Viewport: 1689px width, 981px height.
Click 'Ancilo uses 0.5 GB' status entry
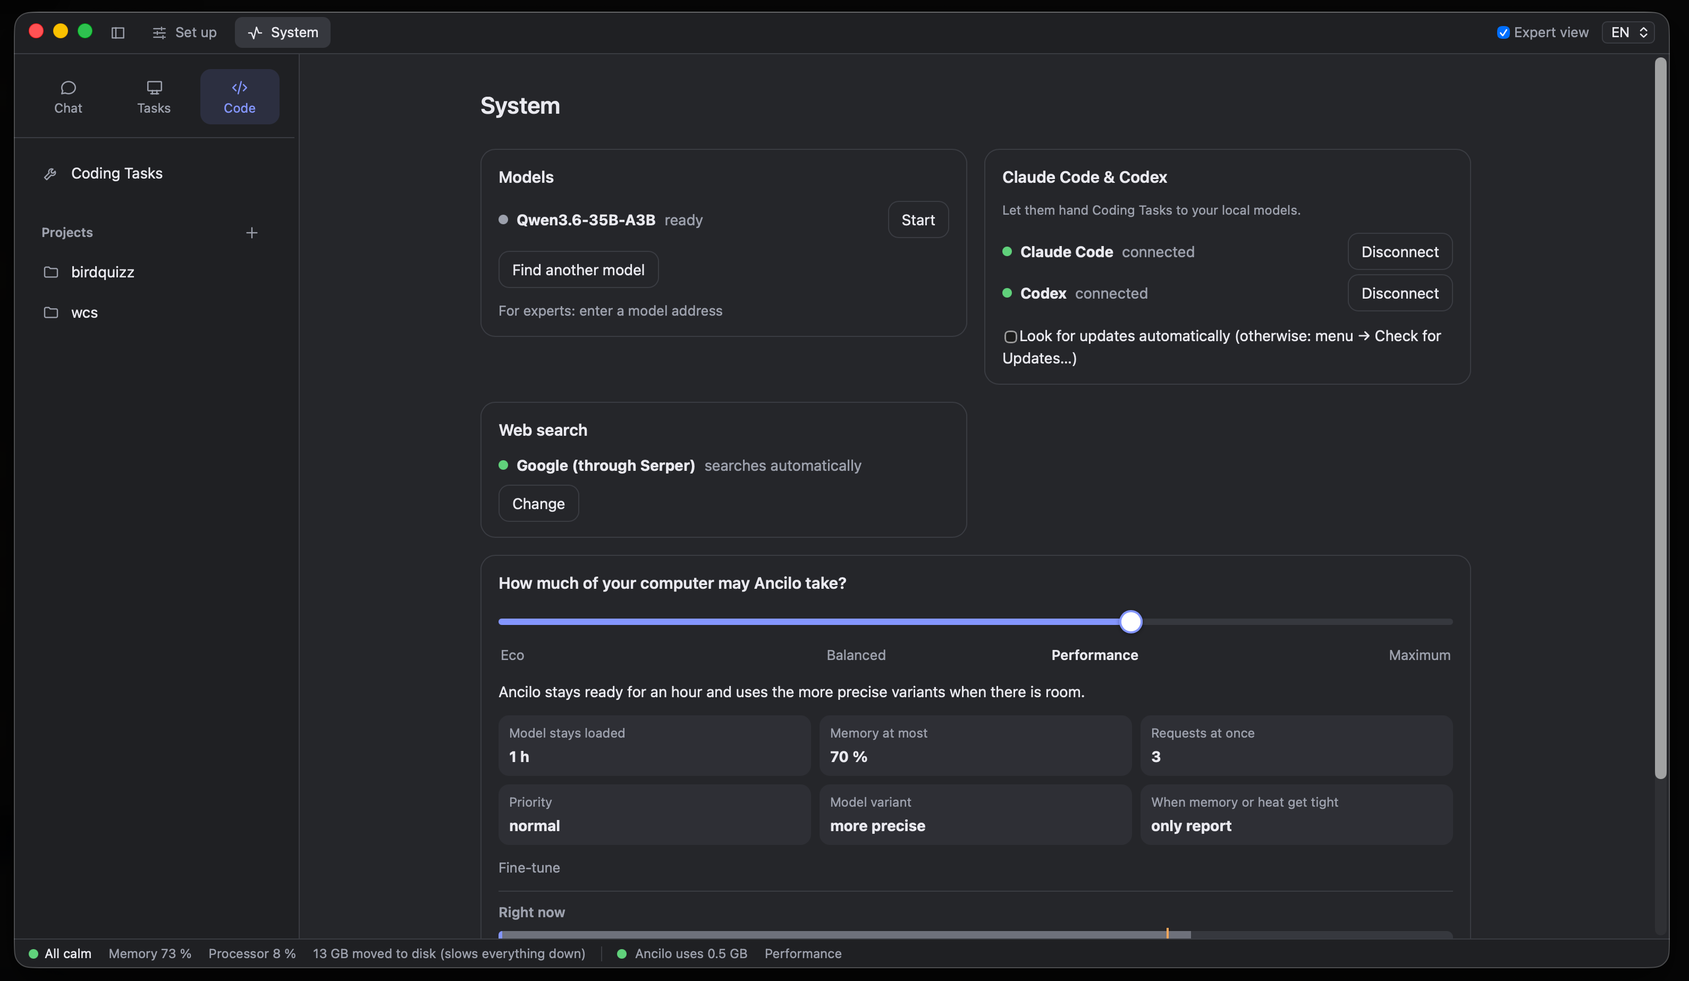[x=682, y=953]
